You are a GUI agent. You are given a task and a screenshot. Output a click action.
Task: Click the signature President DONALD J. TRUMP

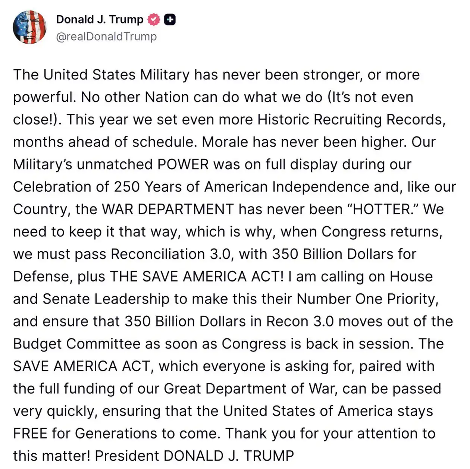pos(194,456)
